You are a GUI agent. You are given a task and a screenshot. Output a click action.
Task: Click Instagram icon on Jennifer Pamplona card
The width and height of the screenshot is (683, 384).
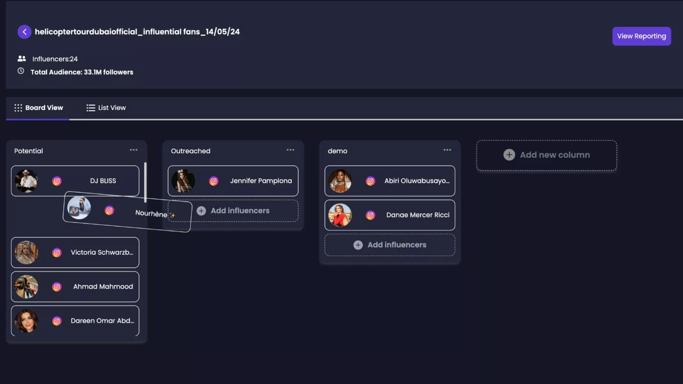(x=213, y=181)
